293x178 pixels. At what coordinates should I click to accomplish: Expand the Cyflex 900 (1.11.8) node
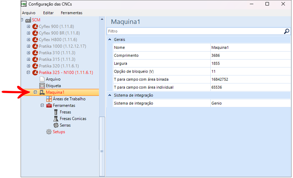(x=29, y=26)
